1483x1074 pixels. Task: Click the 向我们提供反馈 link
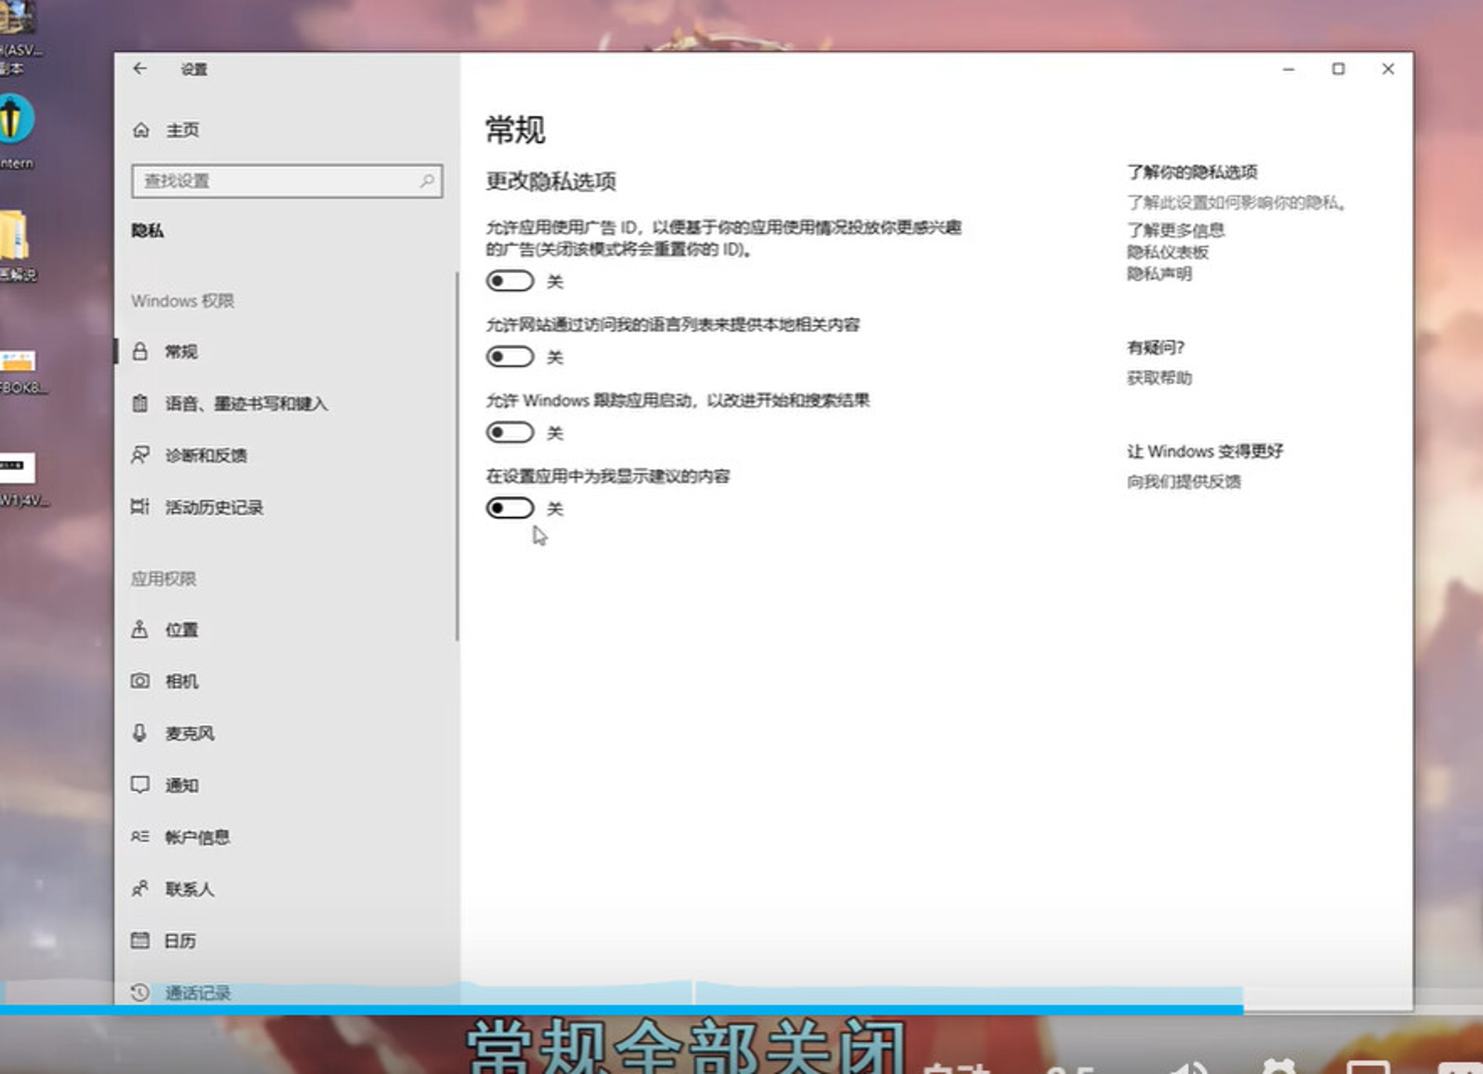tap(1183, 481)
